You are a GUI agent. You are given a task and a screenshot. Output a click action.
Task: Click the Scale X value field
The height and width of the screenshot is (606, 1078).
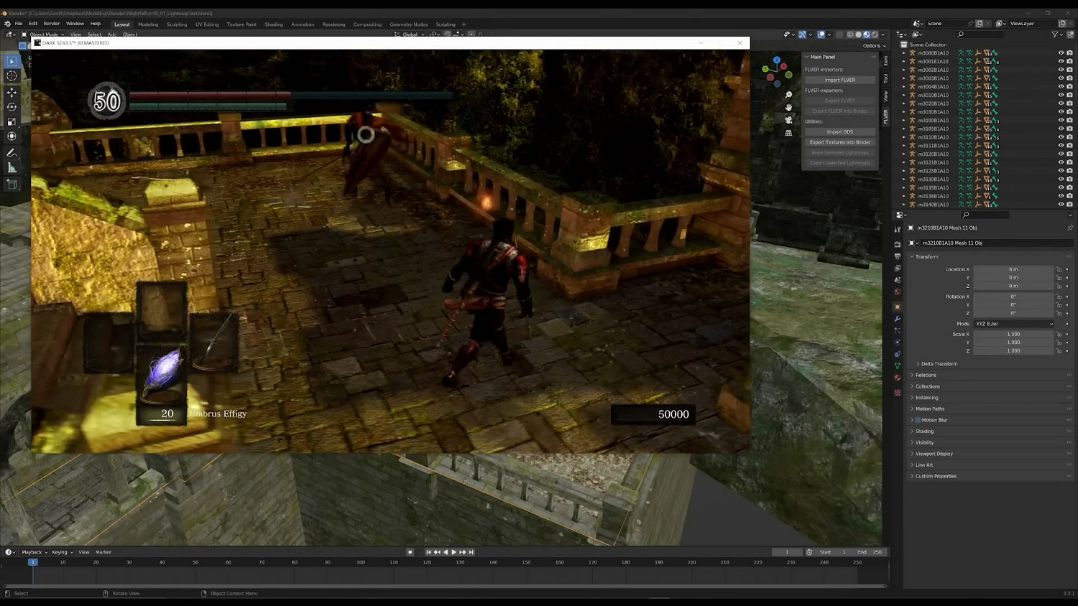coord(1013,334)
